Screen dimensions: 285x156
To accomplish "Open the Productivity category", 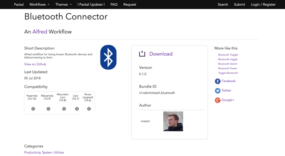I will point(32,153).
